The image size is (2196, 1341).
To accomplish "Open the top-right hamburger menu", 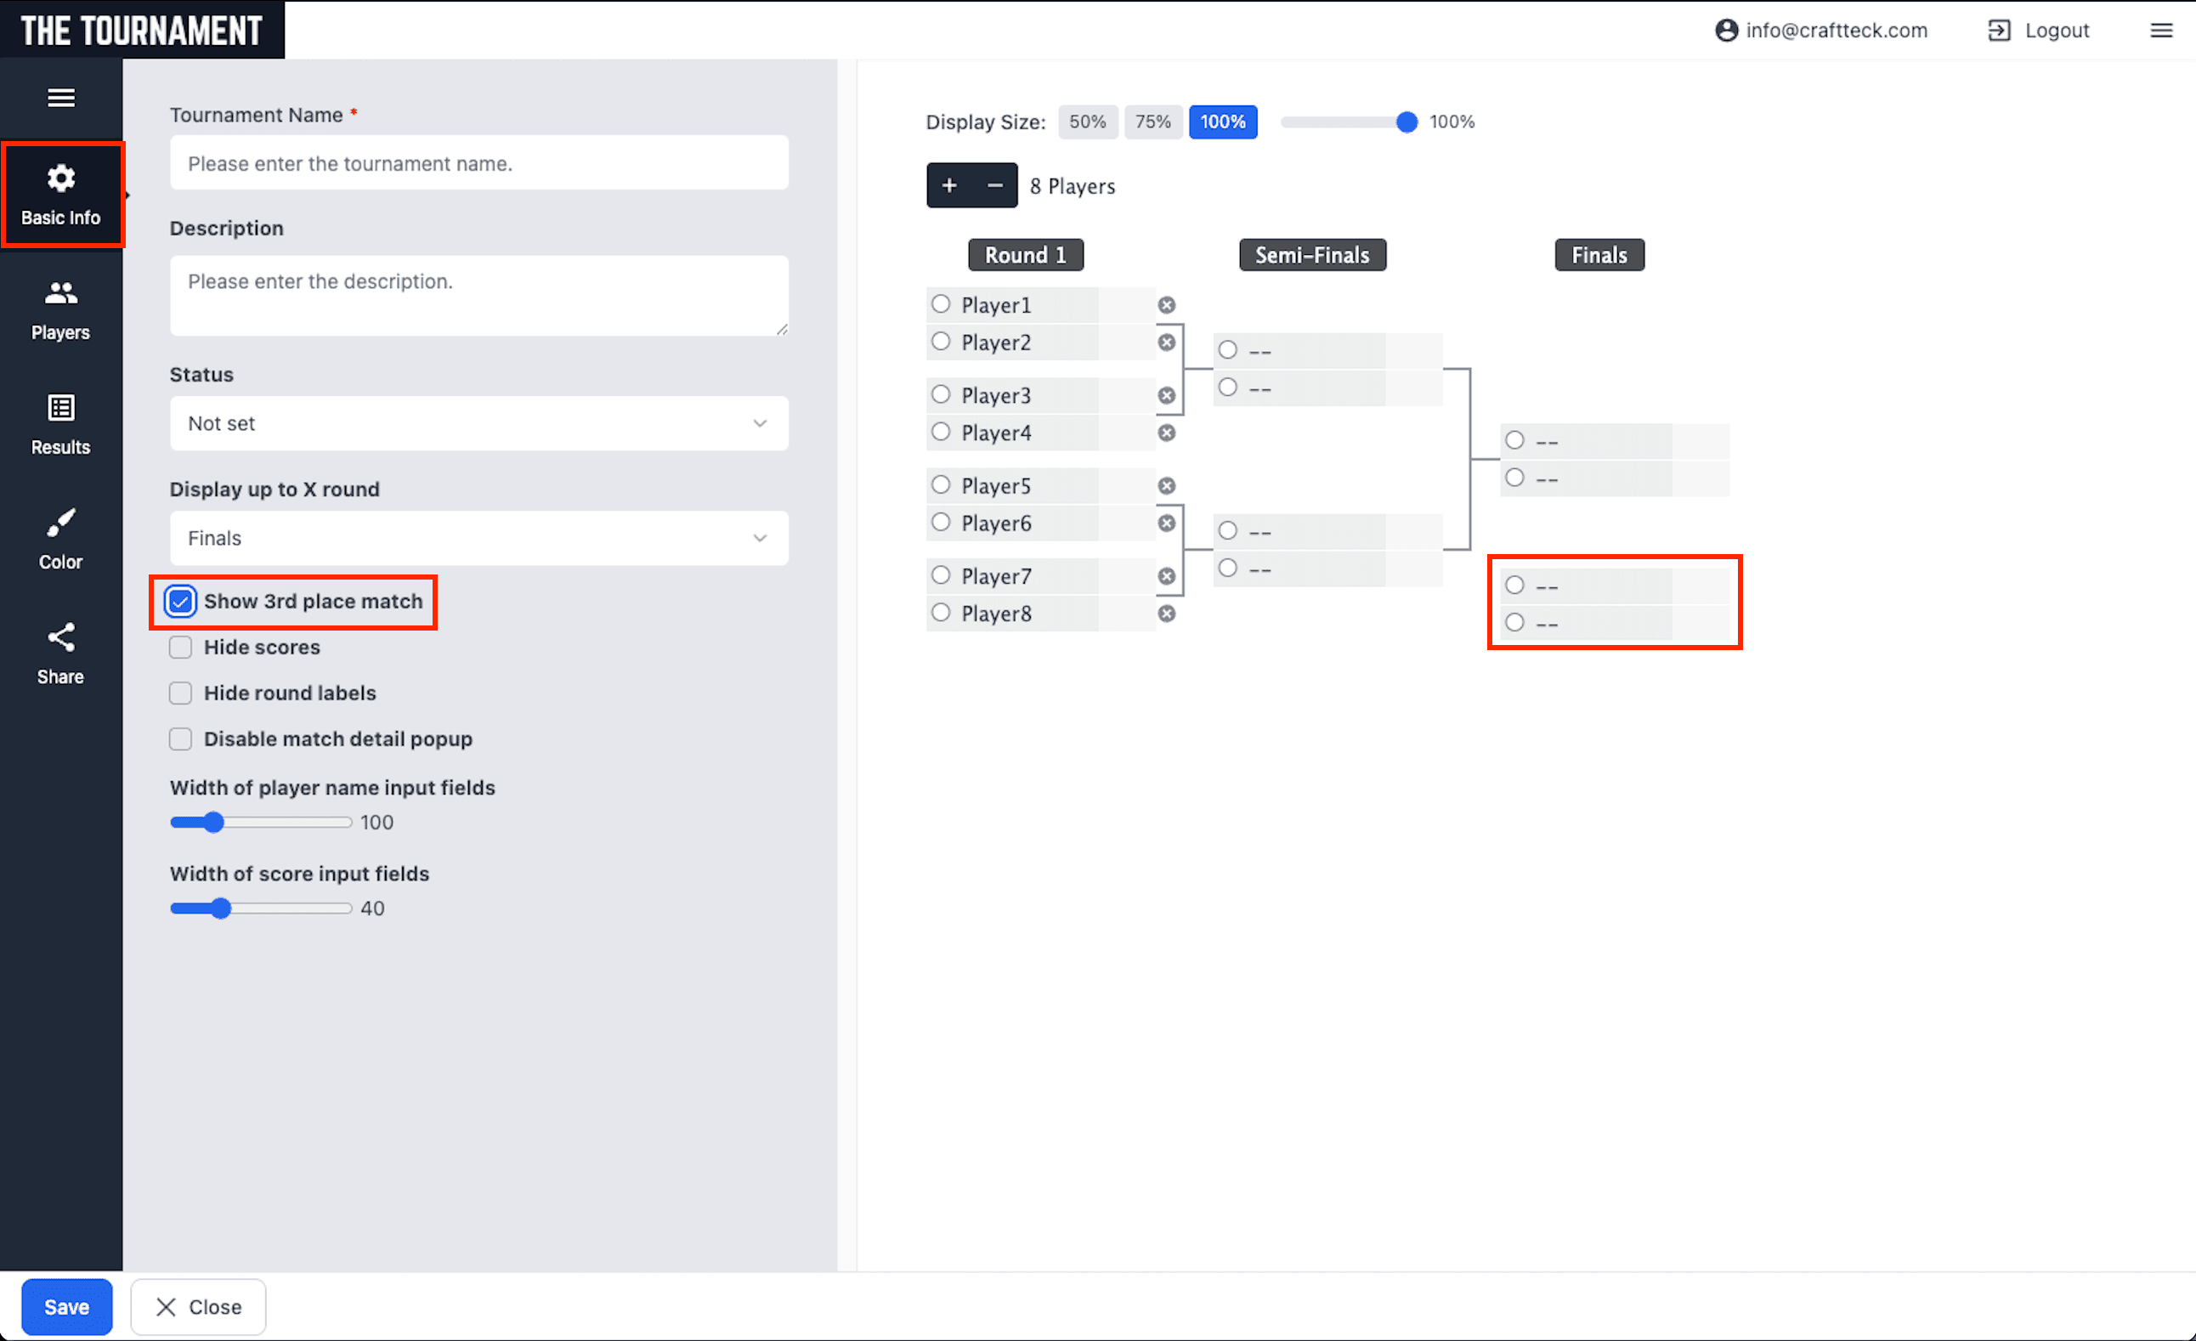I will (2161, 31).
